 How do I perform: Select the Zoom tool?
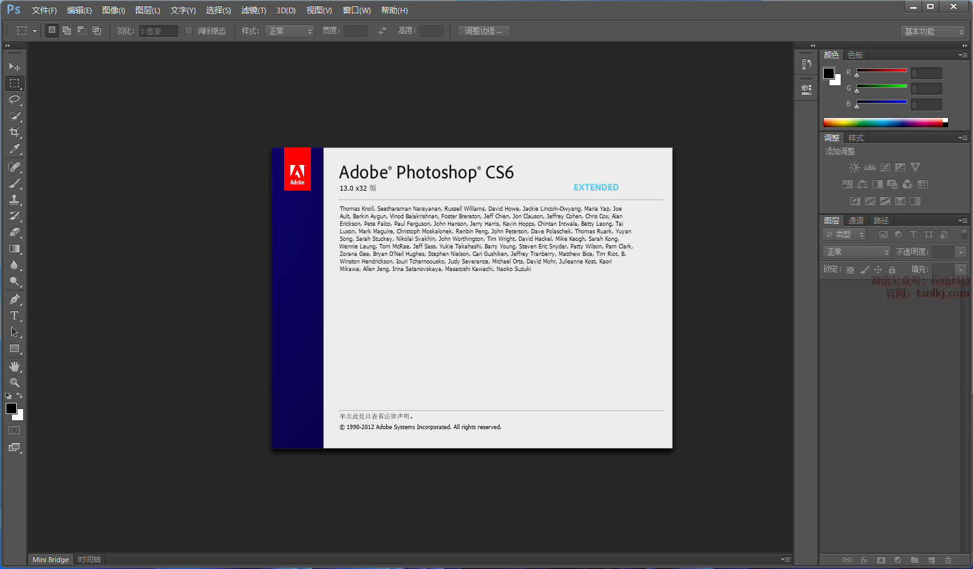coord(14,383)
